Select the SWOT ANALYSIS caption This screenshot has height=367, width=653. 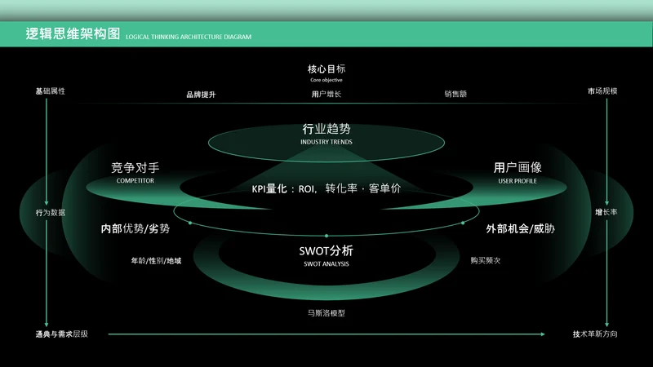pos(326,263)
